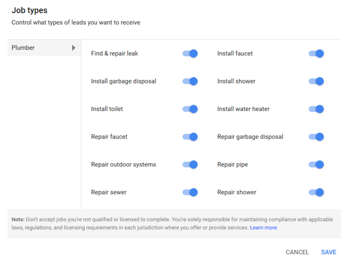Turn off Install toilet switch

pos(191,109)
